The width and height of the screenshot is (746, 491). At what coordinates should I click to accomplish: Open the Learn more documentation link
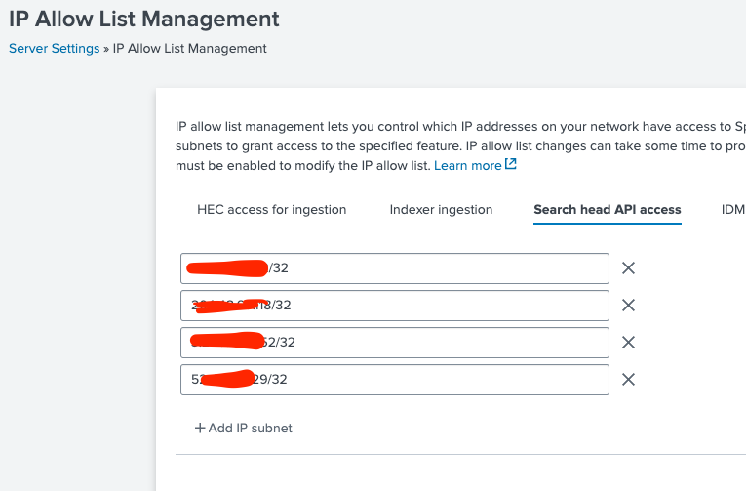468,166
